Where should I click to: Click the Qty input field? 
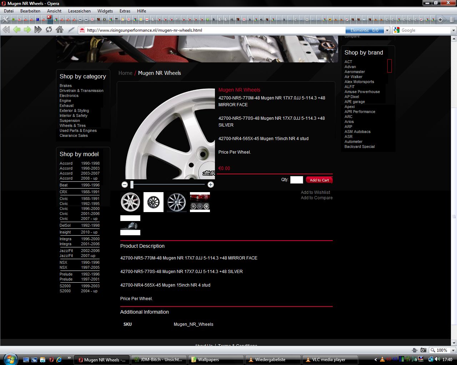(x=296, y=180)
